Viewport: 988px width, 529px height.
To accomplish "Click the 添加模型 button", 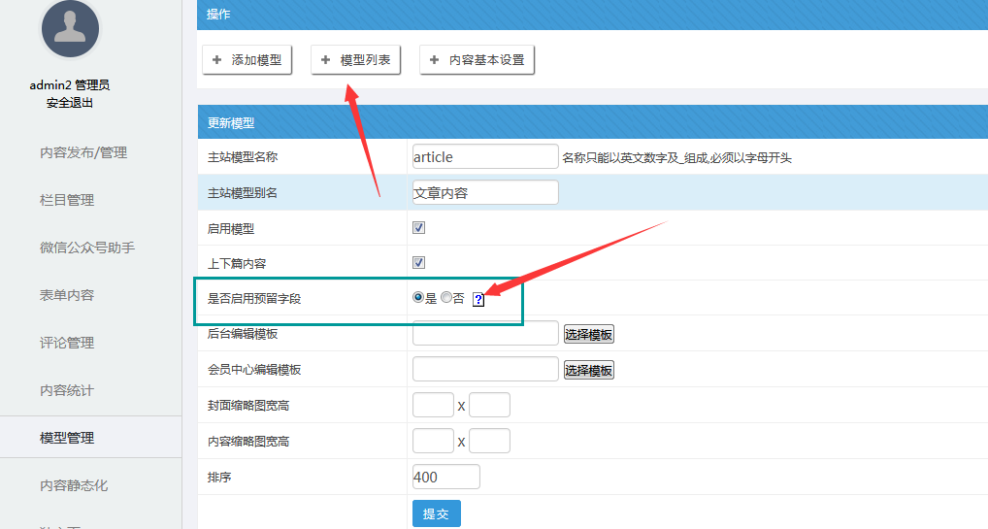I will coord(247,60).
